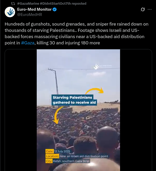Open Euro-Med Monitor profile avatar
Viewport: 156px width, 171px height.
point(10,12)
